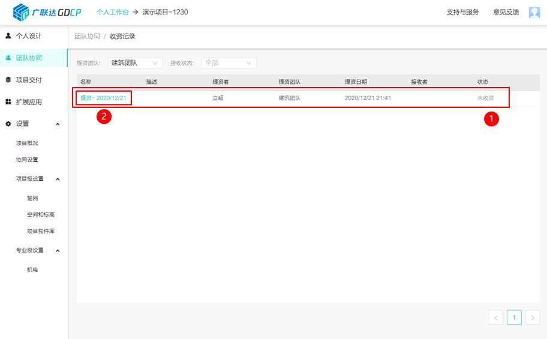The height and width of the screenshot is (339, 547).
Task: Click the 团队协同 team icon
Action: click(x=8, y=58)
